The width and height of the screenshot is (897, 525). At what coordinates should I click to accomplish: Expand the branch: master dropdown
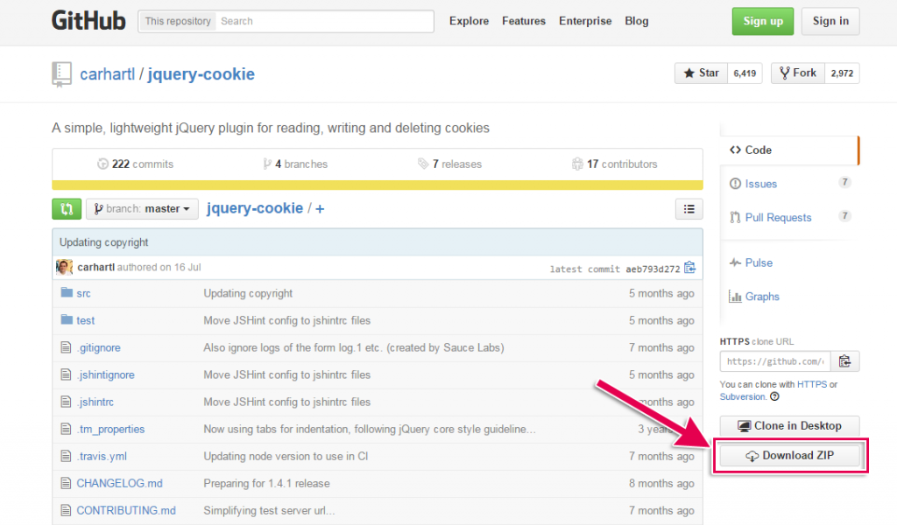[142, 208]
